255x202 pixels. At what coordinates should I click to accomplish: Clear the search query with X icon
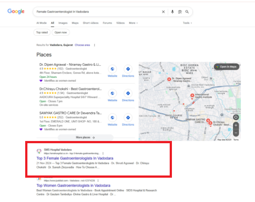point(163,11)
